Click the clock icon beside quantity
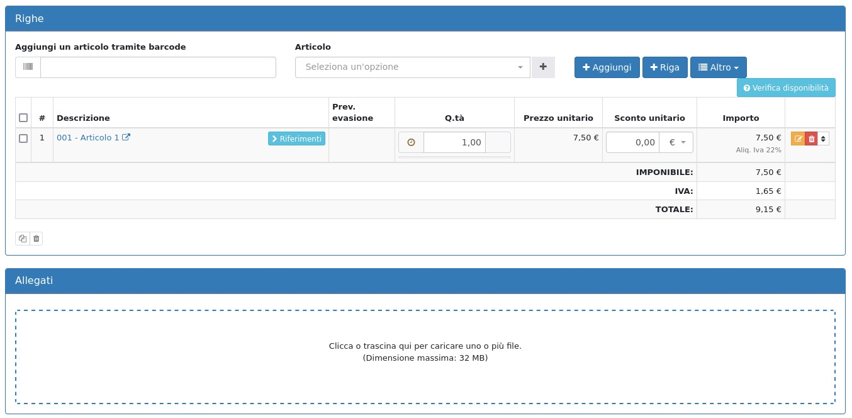The image size is (852, 418). tap(412, 142)
